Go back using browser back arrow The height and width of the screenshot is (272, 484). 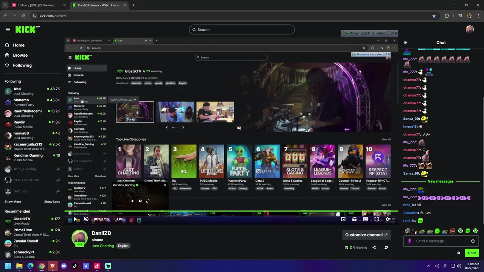click(x=5, y=16)
